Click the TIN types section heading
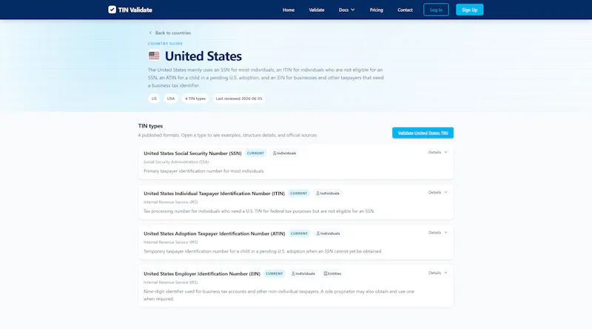Screen dimensions: 592x329 pyautogui.click(x=150, y=126)
